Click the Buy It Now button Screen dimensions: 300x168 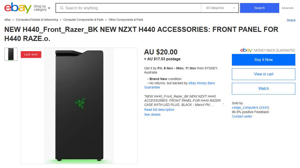coord(263,60)
